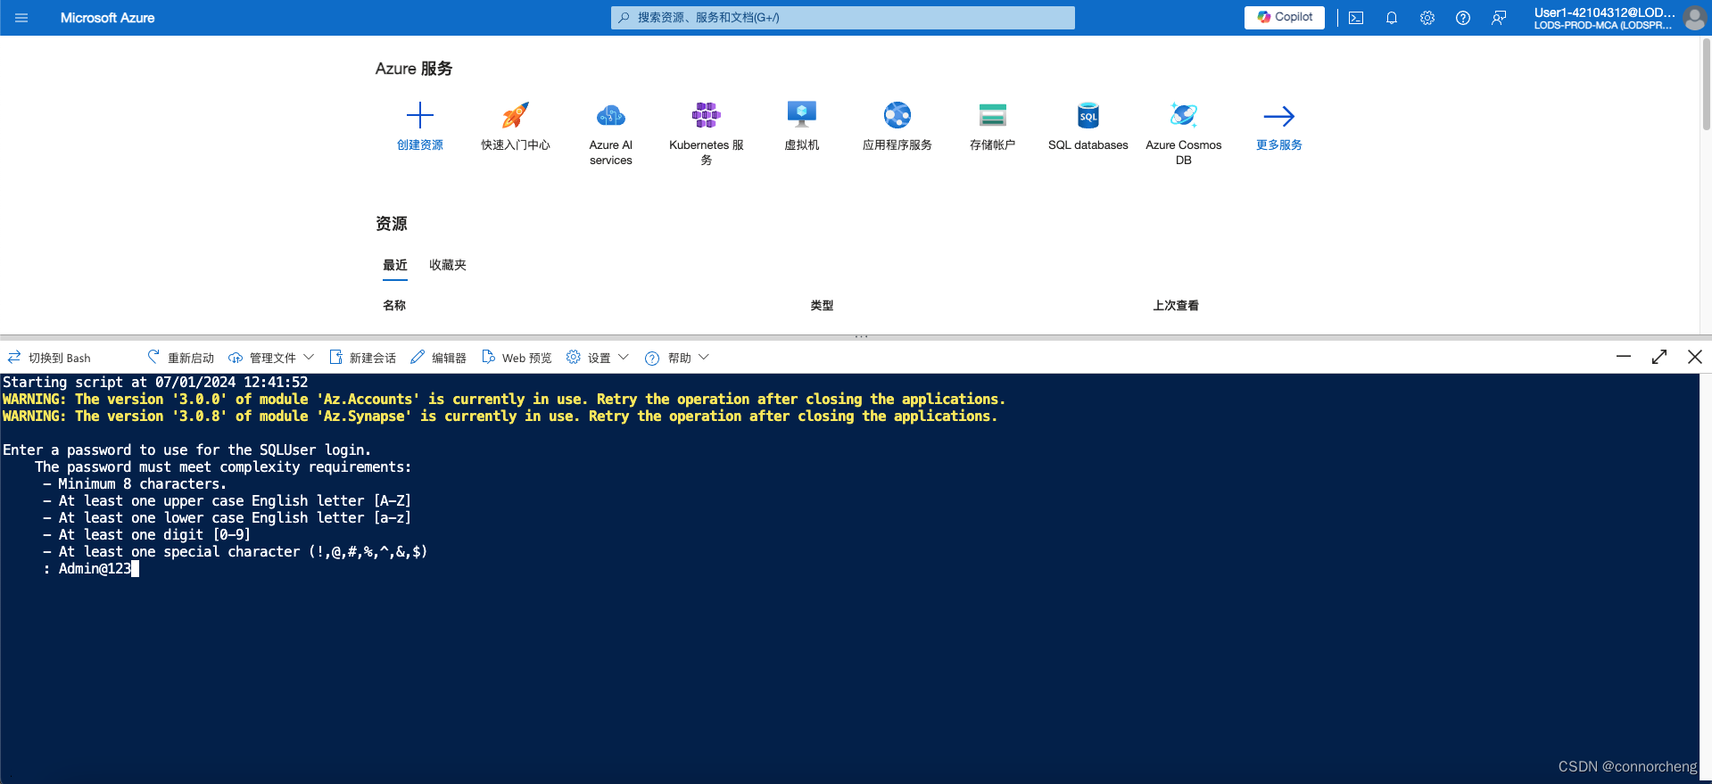Click the Admin@123 password entry line
Viewport: 1712px width, 784px height.
pos(91,569)
